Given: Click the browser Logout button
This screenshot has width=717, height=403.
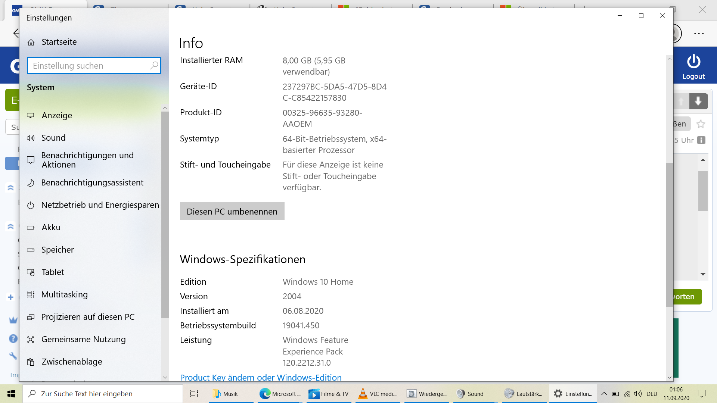Looking at the screenshot, I should [693, 67].
